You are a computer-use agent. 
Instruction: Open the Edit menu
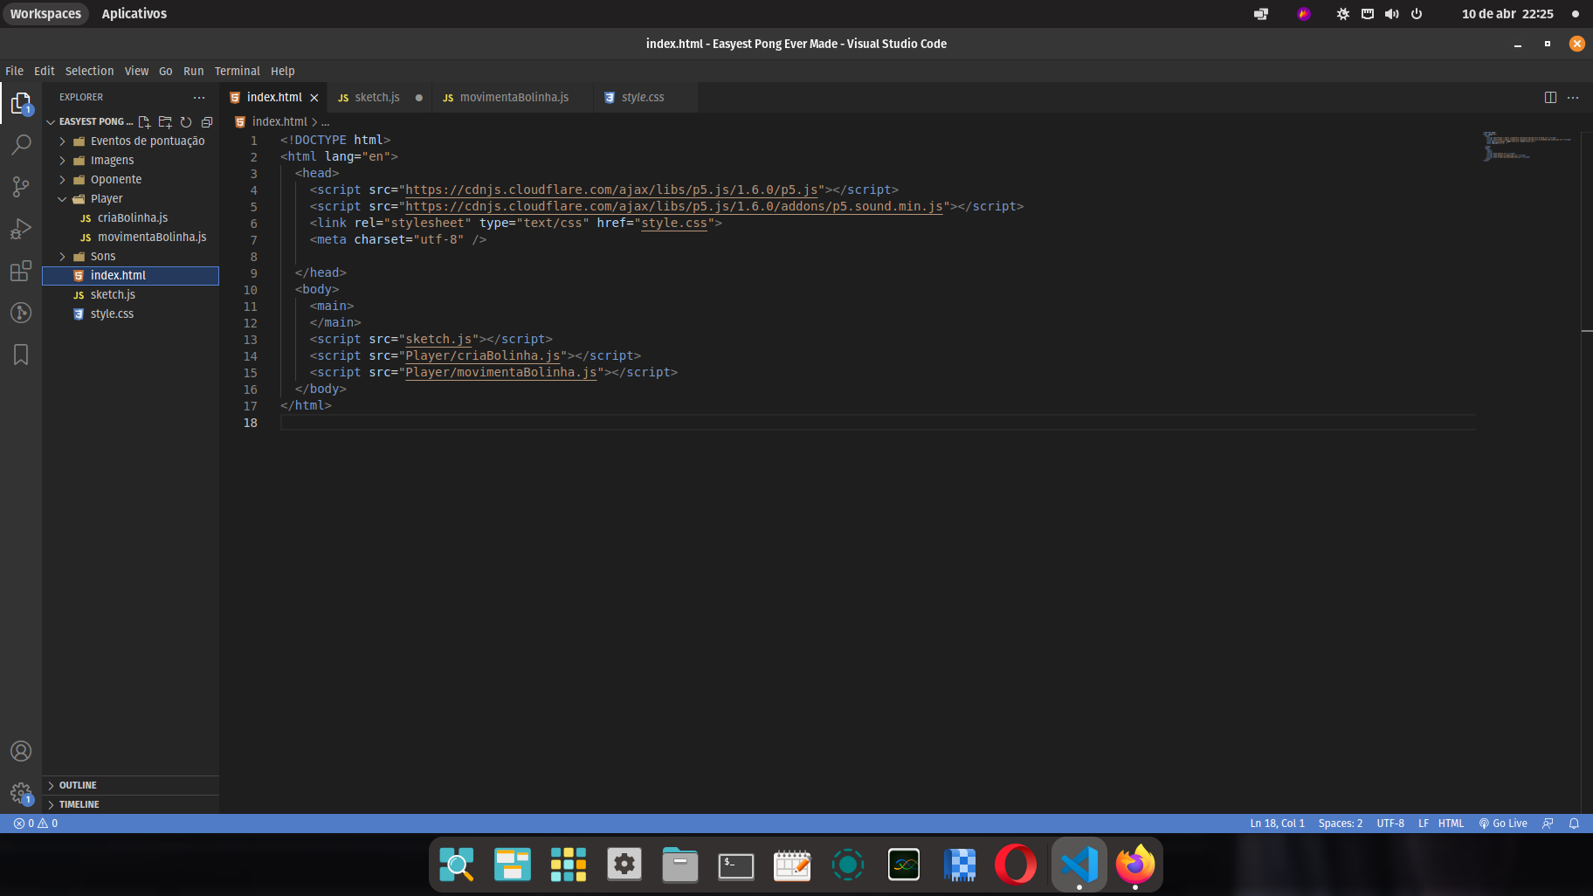tap(45, 72)
